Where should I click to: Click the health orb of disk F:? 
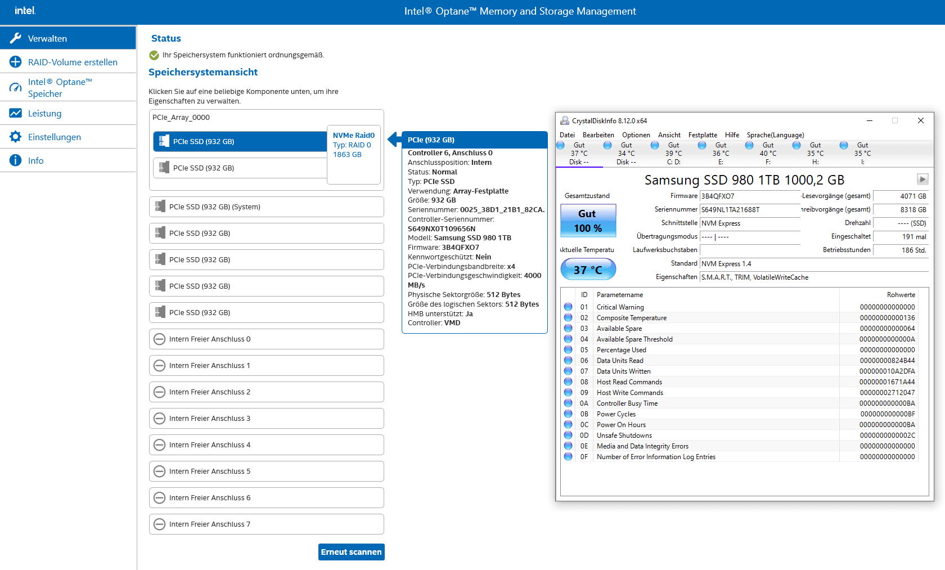[x=749, y=145]
